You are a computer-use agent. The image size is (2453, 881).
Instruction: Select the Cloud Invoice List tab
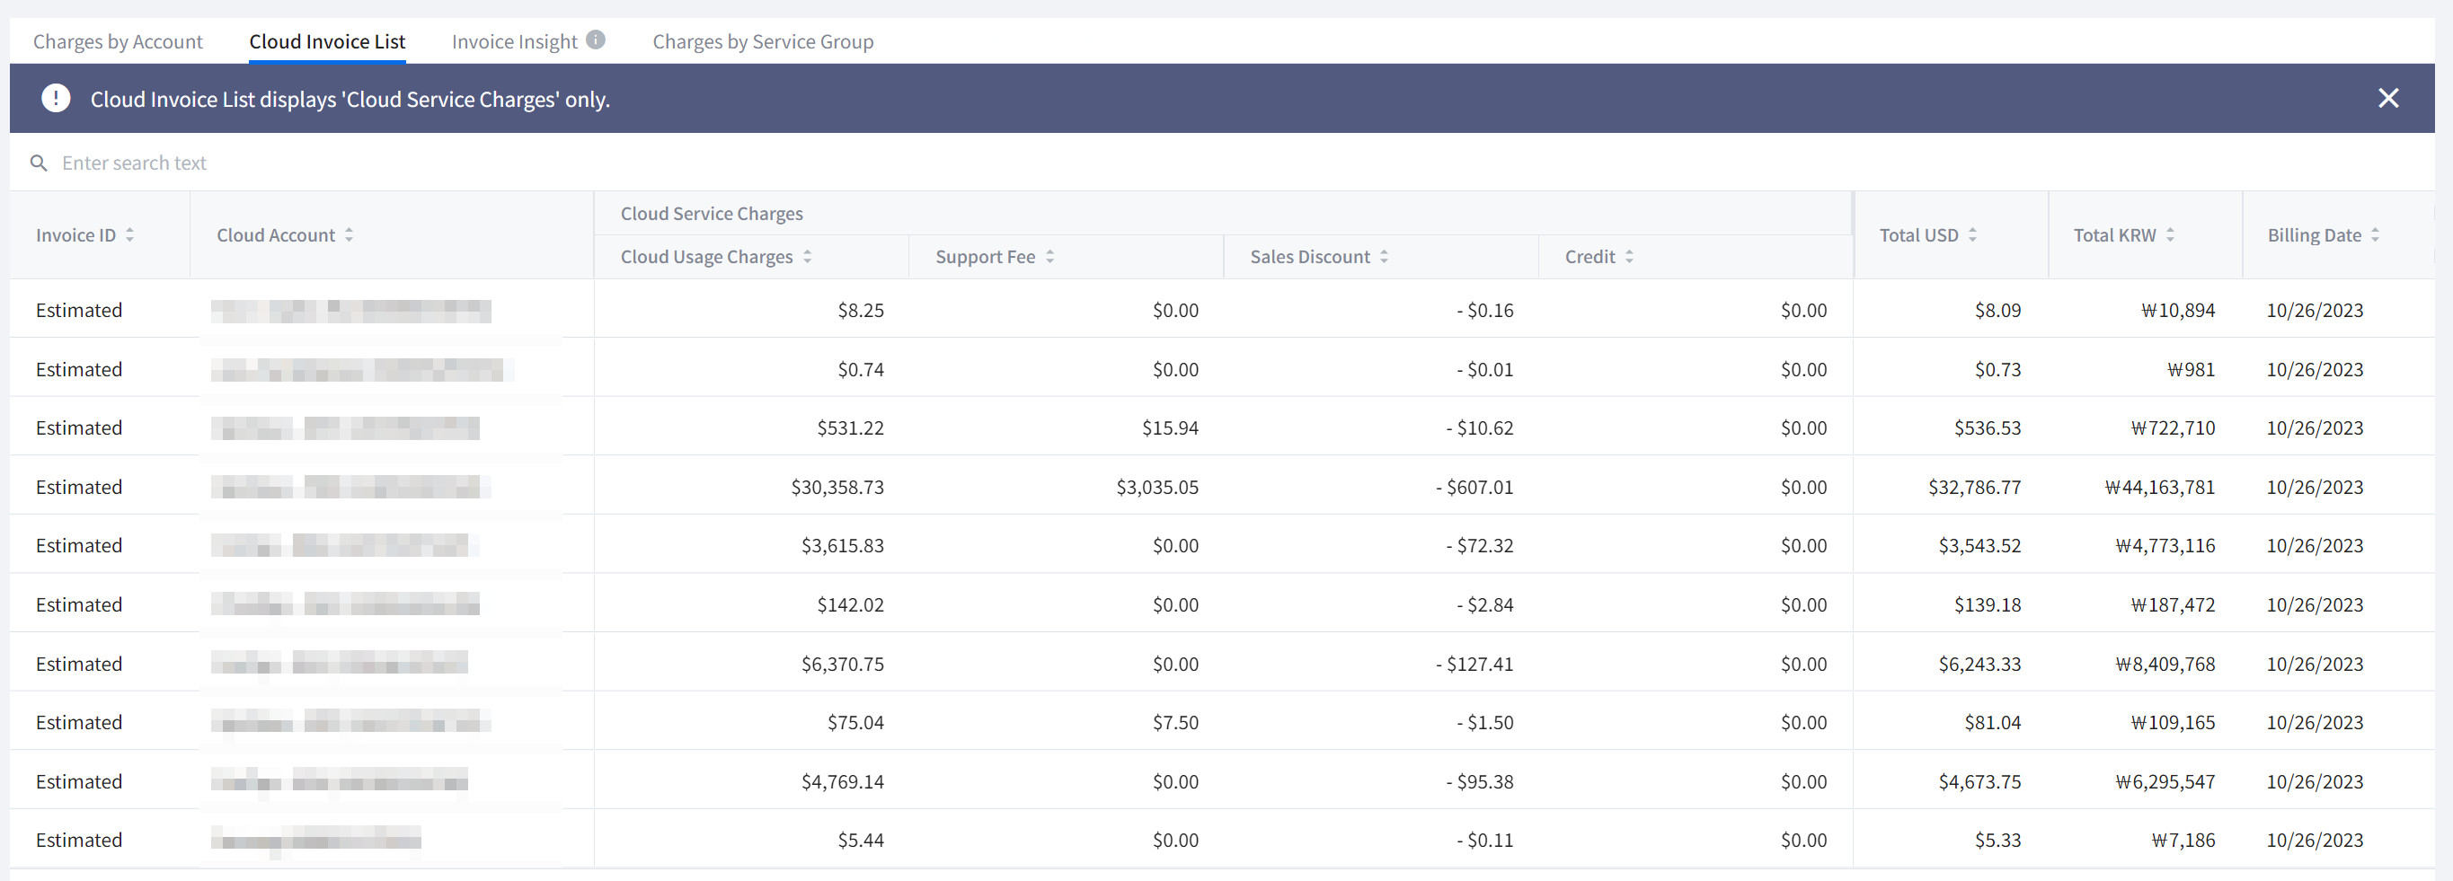pos(327,42)
